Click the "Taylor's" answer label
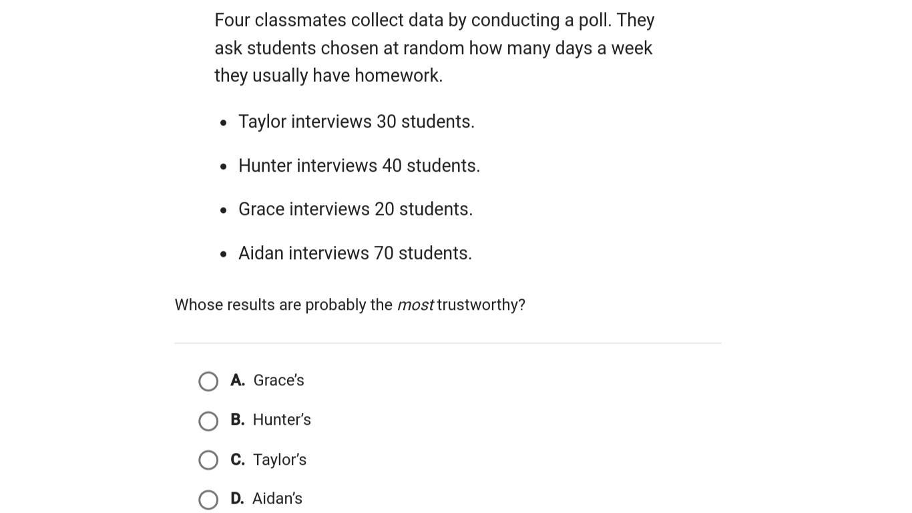912x513 pixels. (280, 460)
